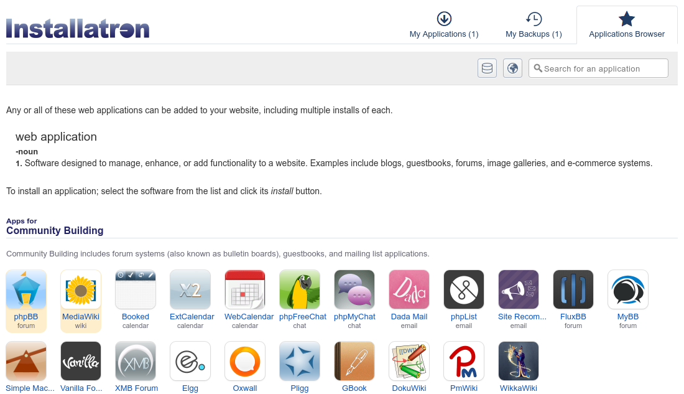Screen dimensions: 684x394
Task: Click the database icon button in toolbar
Action: (488, 68)
